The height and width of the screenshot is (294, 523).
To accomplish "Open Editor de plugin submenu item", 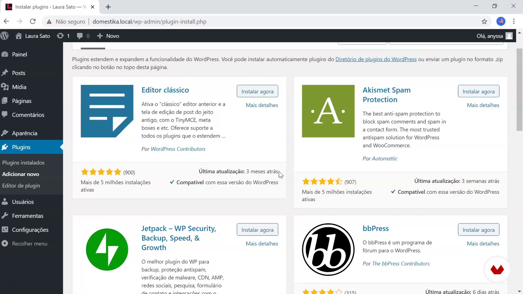I will (21, 186).
